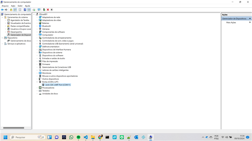Expand the Câmeras category

click(37, 29)
